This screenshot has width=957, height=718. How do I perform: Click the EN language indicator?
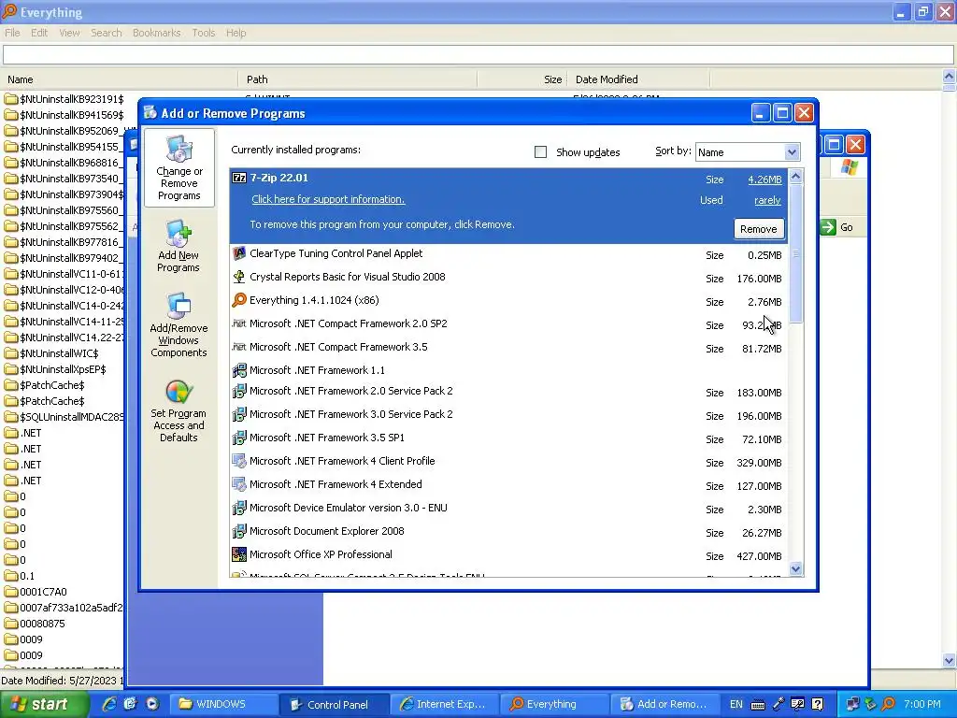click(736, 704)
